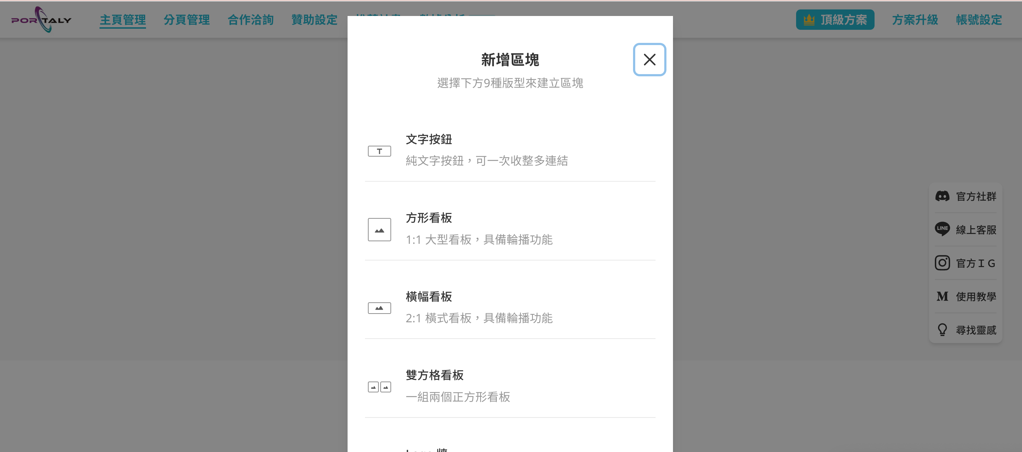1022x452 pixels.
Task: Click the Medium M icon
Action: [x=942, y=296]
